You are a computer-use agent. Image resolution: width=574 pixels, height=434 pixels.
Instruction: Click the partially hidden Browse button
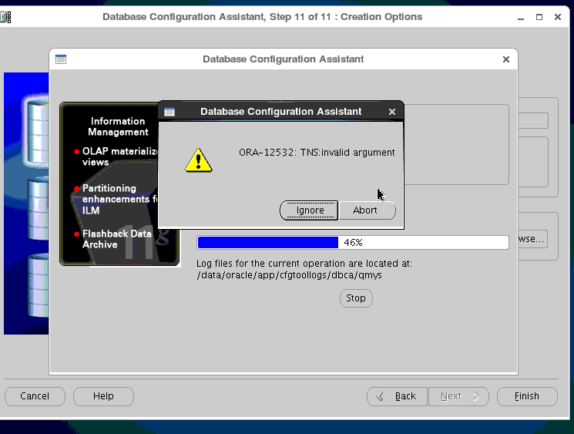tap(532, 239)
